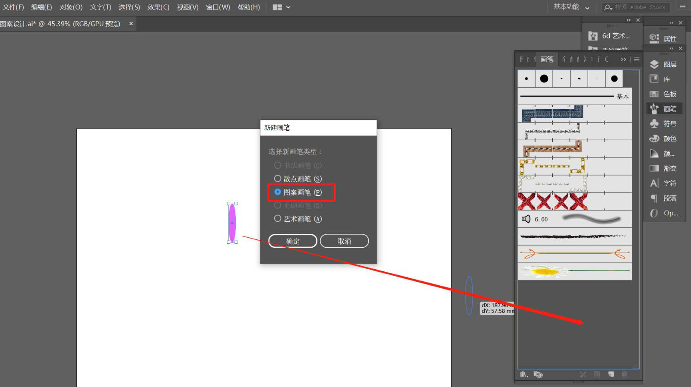Click the magenta ellipse on artboard
The width and height of the screenshot is (691, 387).
[x=232, y=223]
